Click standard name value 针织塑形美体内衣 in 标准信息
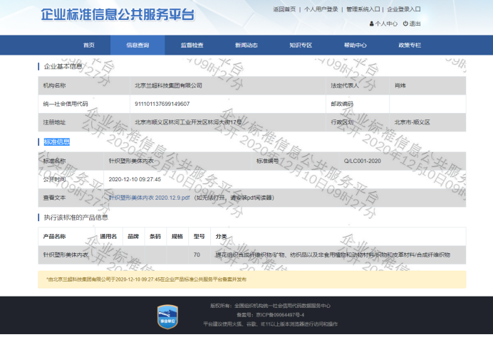Screen dimensions: 493x337 (131, 161)
